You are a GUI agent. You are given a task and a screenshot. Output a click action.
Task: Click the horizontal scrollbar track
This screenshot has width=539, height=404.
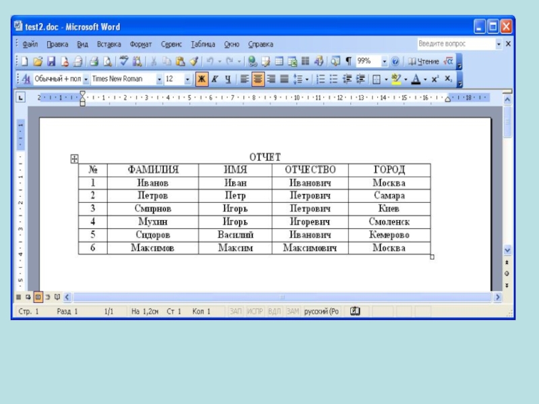tap(282, 297)
